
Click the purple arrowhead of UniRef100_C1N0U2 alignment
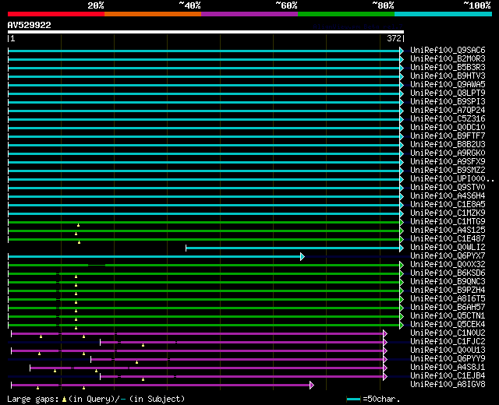click(385, 334)
